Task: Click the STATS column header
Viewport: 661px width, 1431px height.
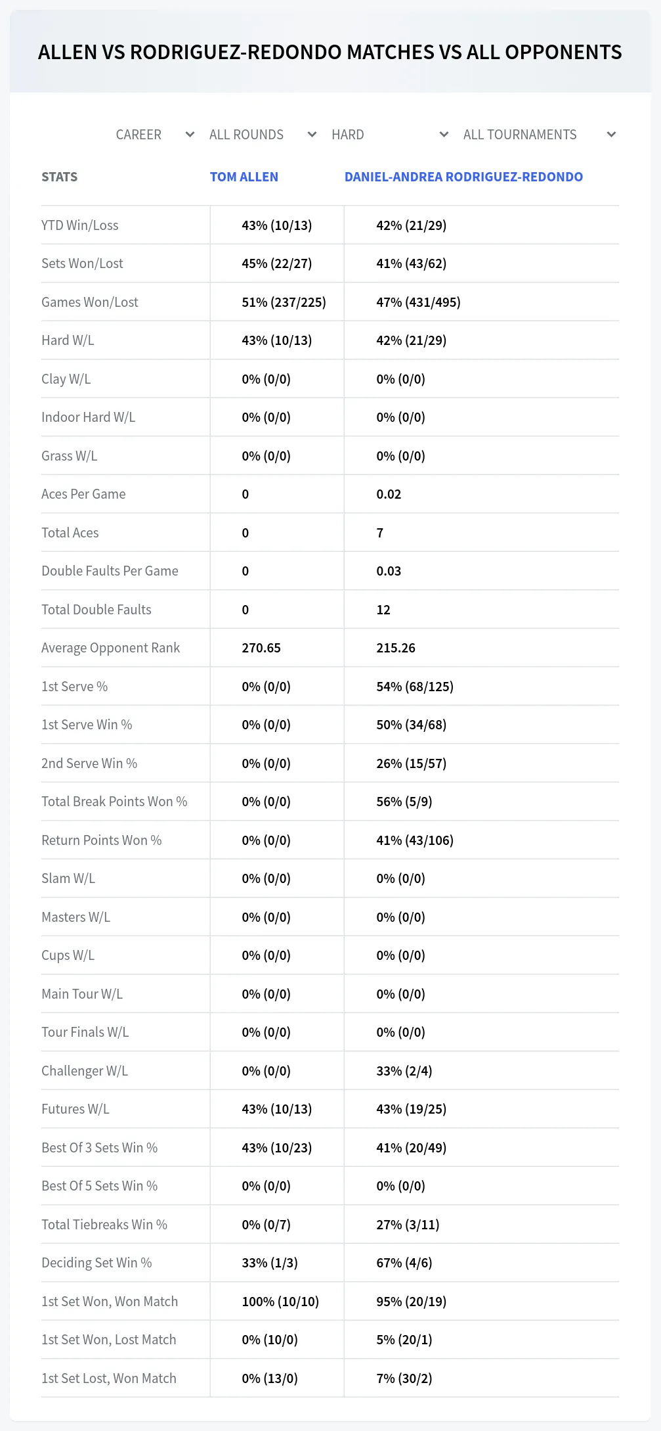Action: coord(60,177)
